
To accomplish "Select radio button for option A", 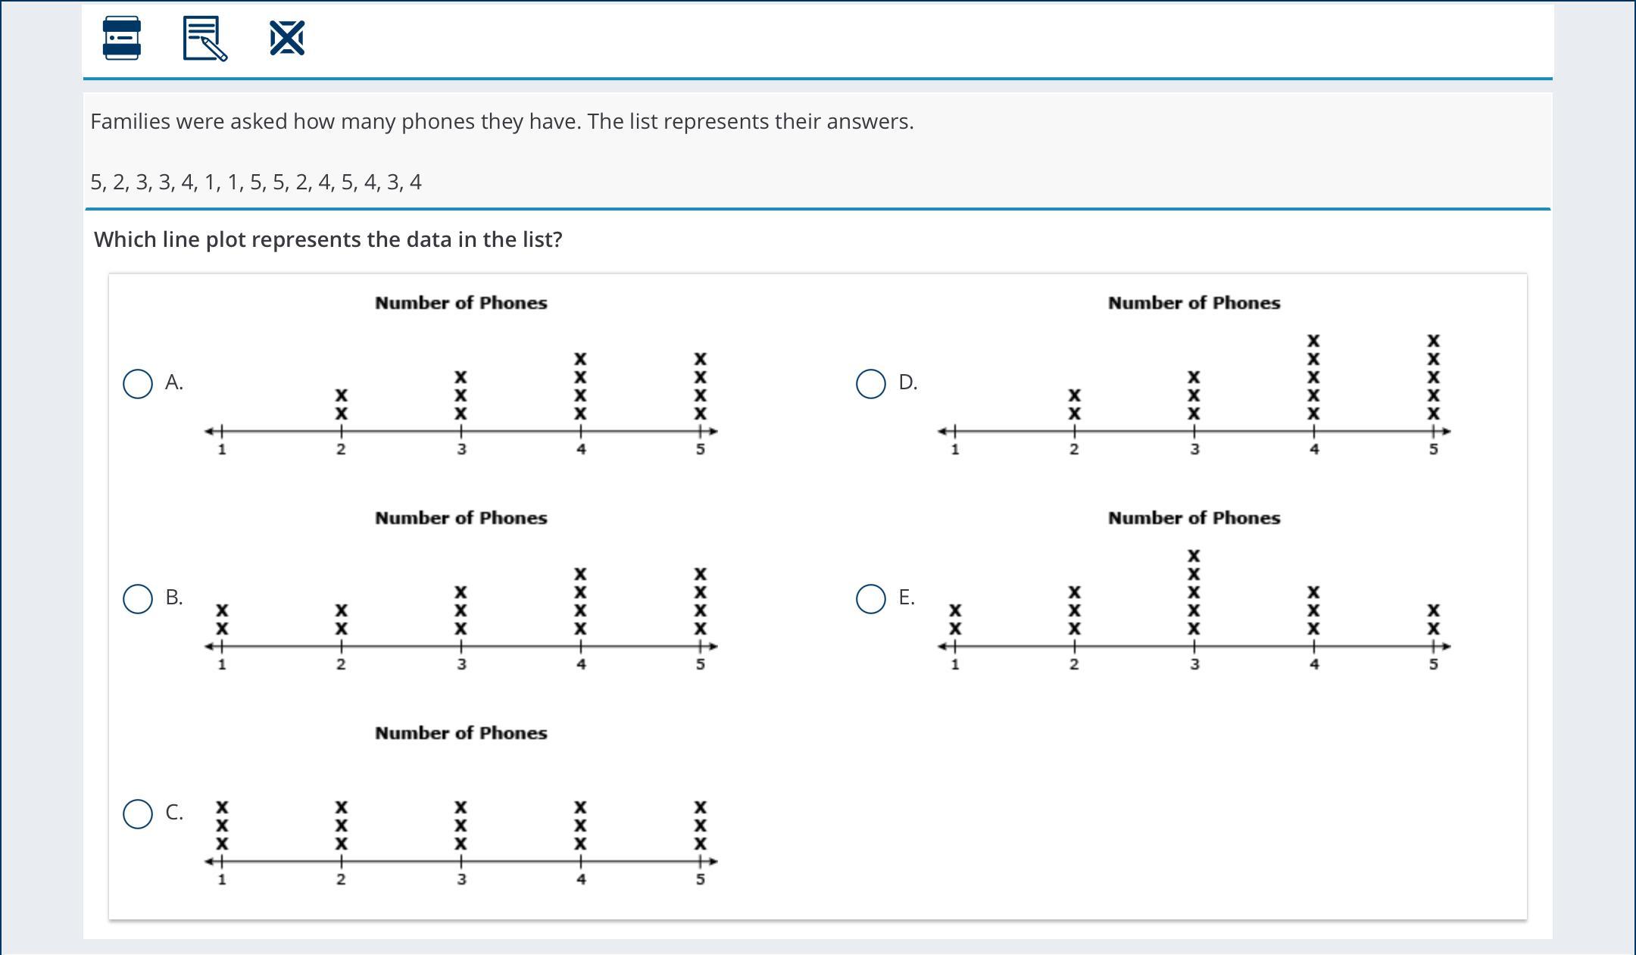I will [137, 383].
